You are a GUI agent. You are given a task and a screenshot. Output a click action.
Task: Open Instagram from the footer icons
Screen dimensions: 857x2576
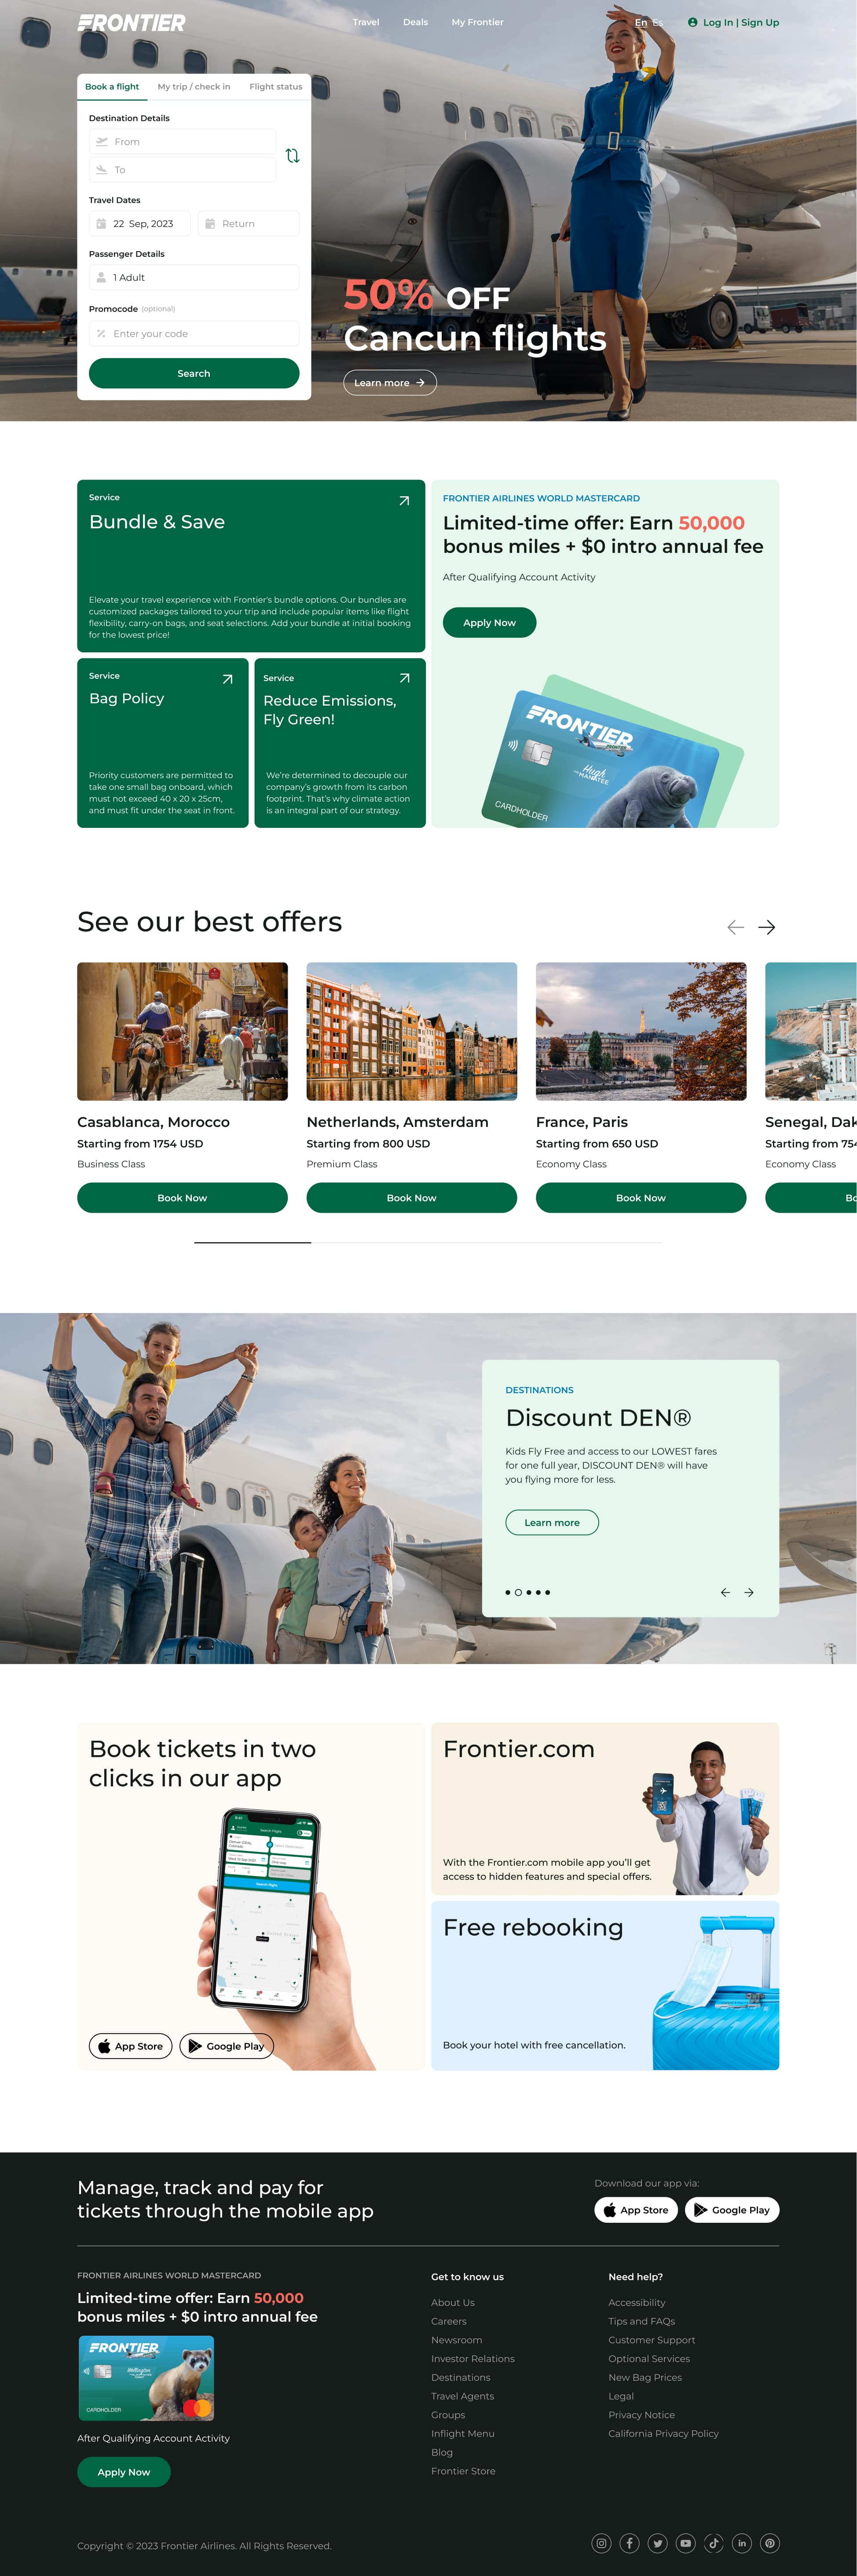click(601, 2543)
